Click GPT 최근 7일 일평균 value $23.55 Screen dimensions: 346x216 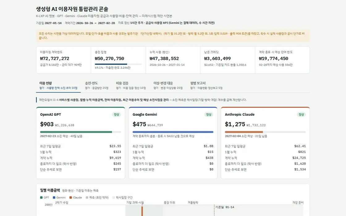(x=115, y=146)
